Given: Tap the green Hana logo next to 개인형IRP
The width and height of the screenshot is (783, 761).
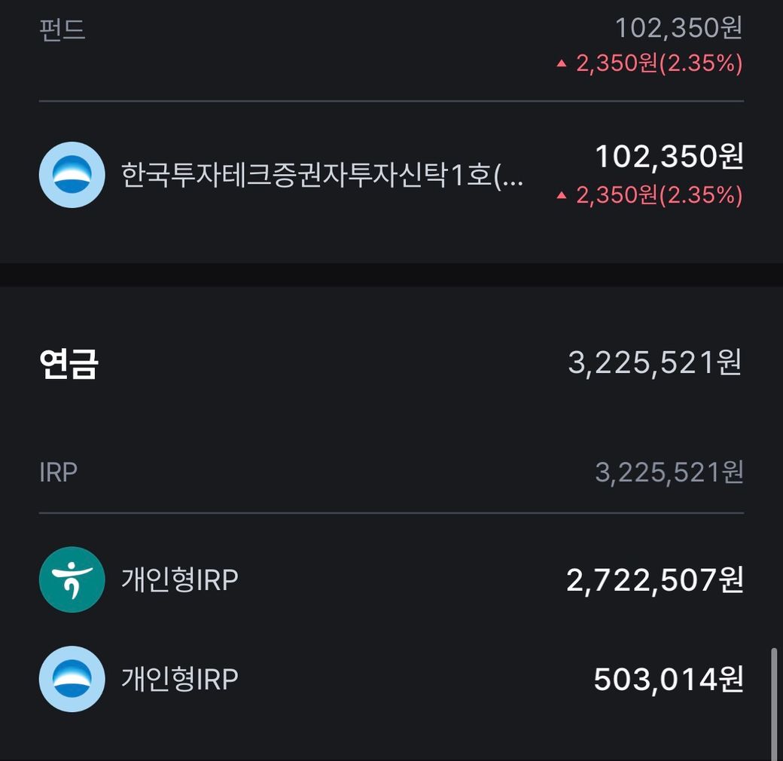Looking at the screenshot, I should tap(72, 579).
